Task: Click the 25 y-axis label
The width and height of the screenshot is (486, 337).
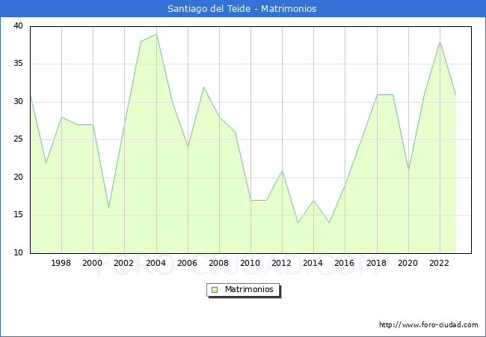Action: click(x=17, y=140)
